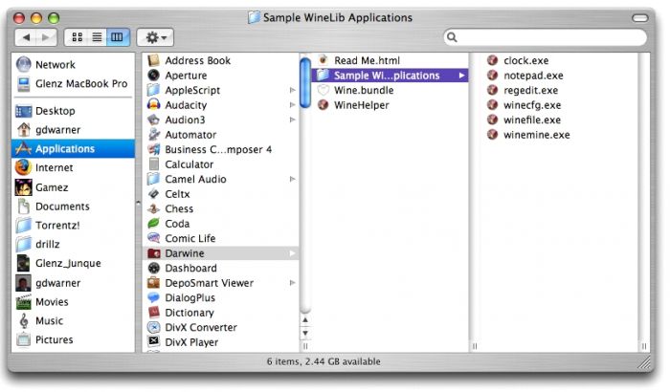670x392 pixels.
Task: Click the search field
Action: [546, 37]
